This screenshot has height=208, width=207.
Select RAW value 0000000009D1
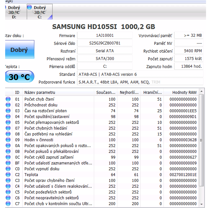click(x=183, y=117)
